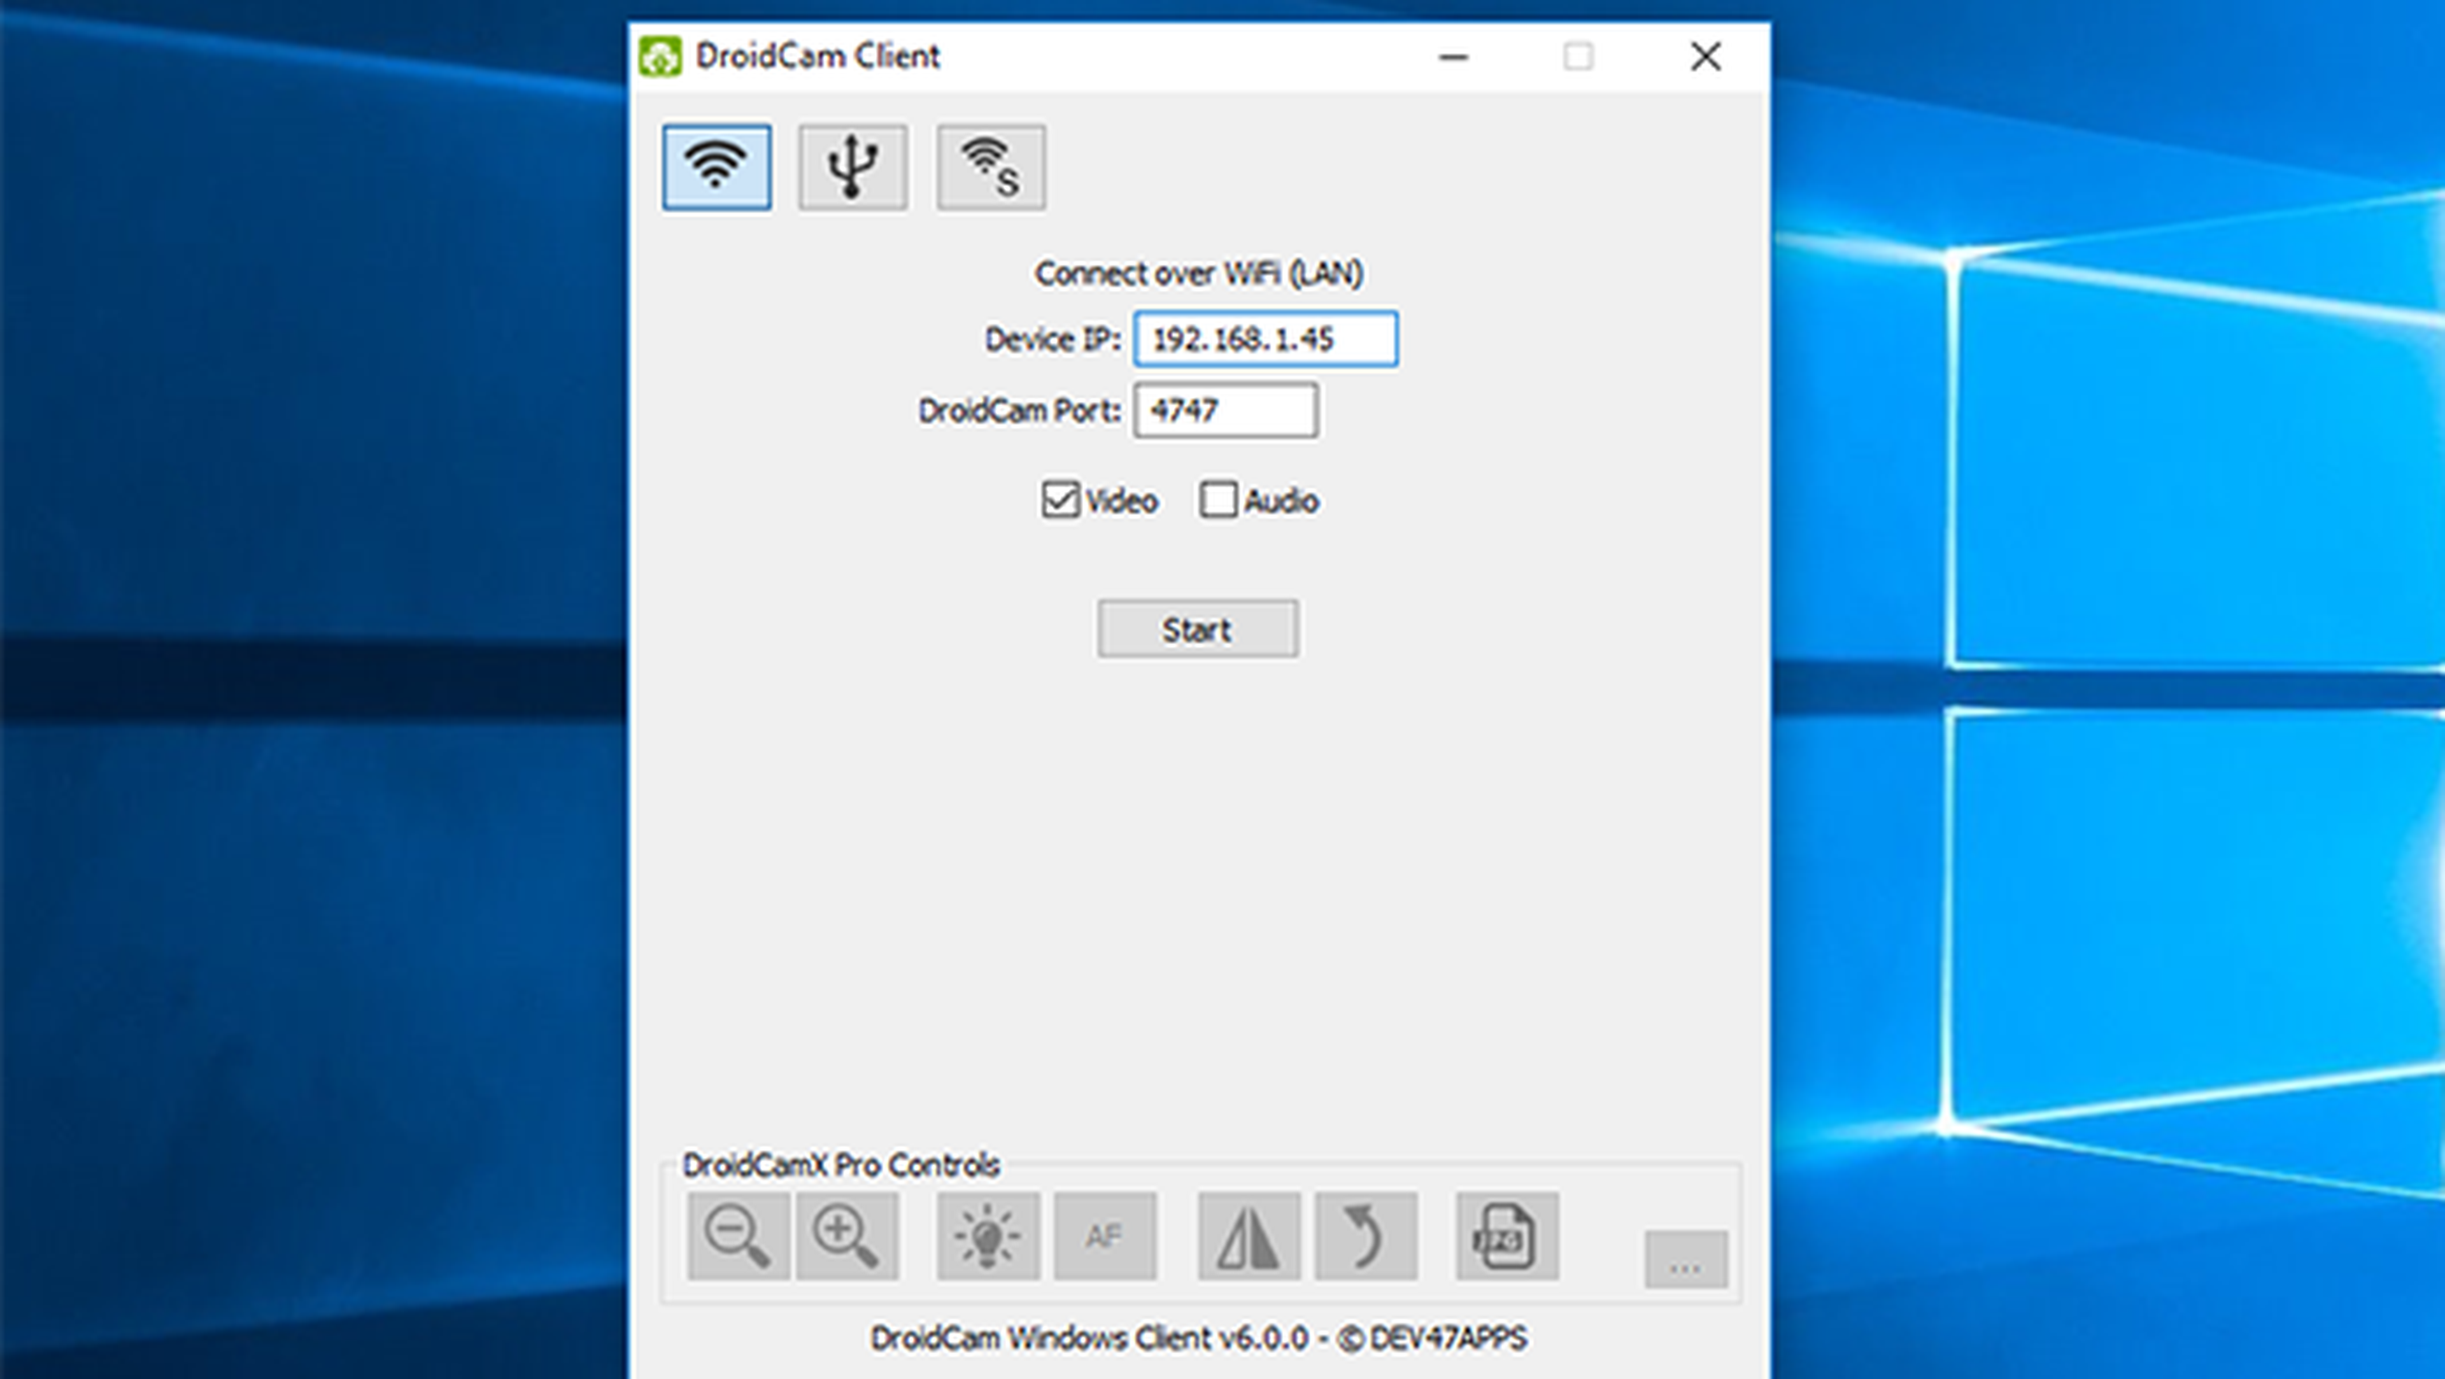Screen dimensions: 2445x1379
Task: Enable the Audio checkbox
Action: 1219,499
